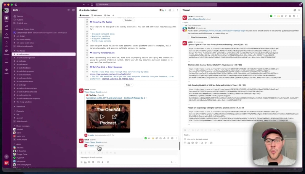Open the Today date dropdown

point(128,85)
